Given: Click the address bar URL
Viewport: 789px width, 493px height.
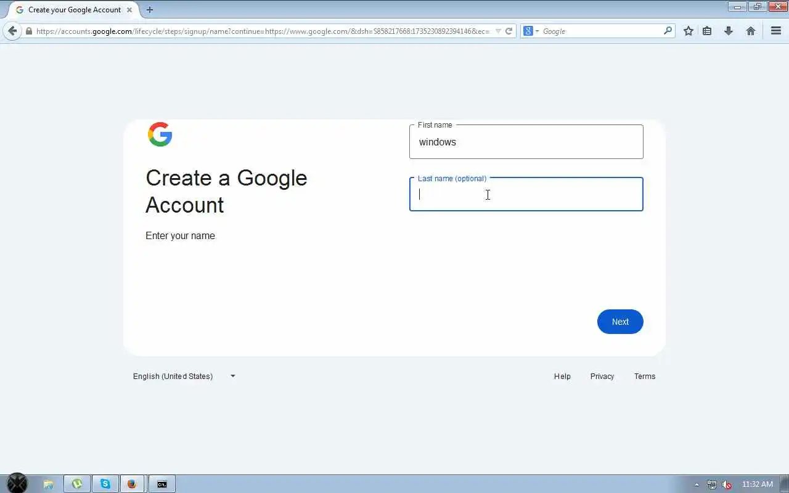Looking at the screenshot, I should point(263,31).
